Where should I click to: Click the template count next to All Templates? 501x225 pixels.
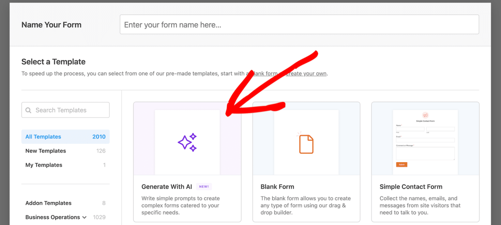99,136
